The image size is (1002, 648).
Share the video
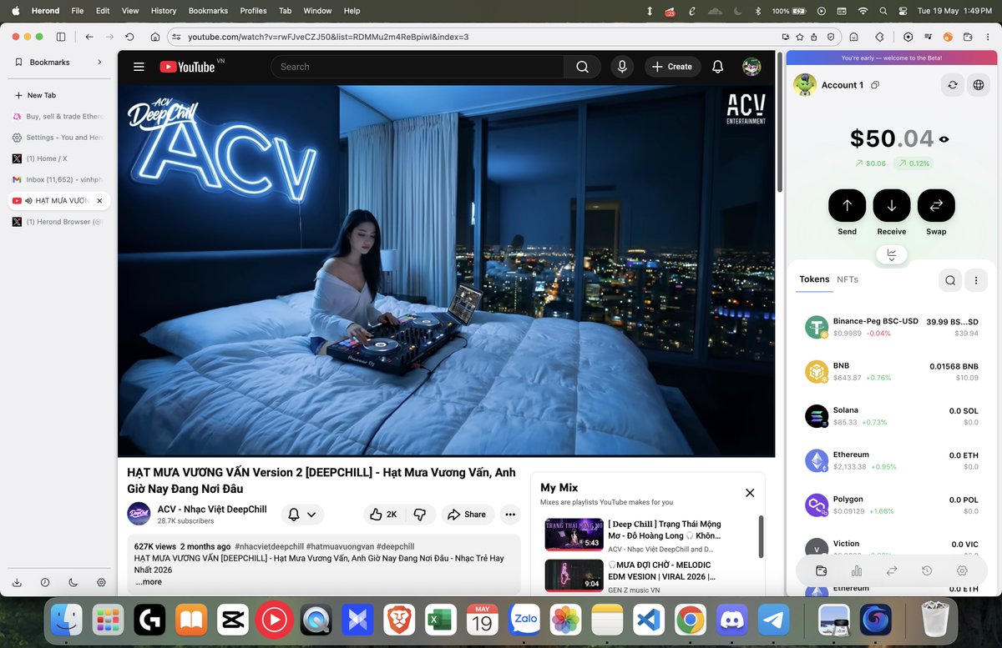pos(468,515)
